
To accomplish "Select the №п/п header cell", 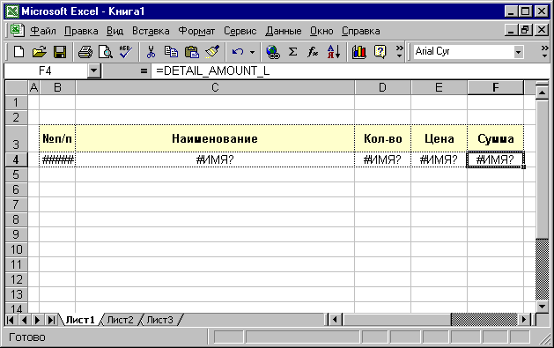I will point(57,138).
